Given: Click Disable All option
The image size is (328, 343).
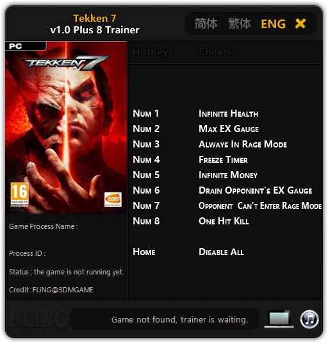Looking at the screenshot, I should (221, 252).
